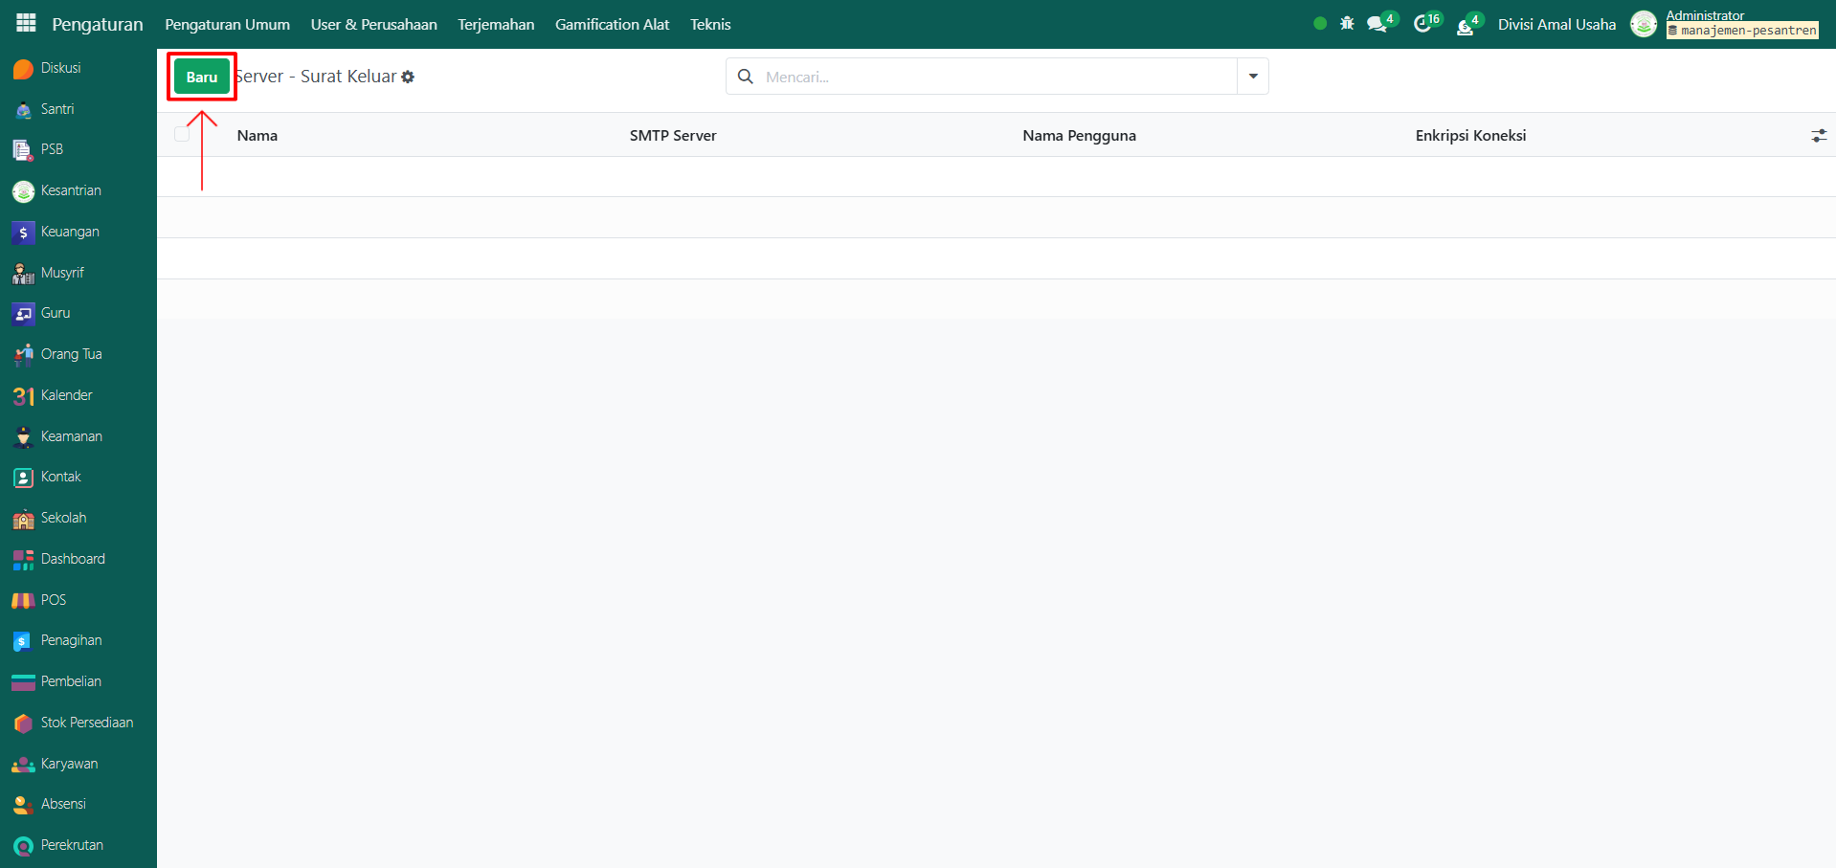Click the gear icon beside Surat Keluar
Image resolution: width=1836 pixels, height=868 pixels.
(408, 78)
